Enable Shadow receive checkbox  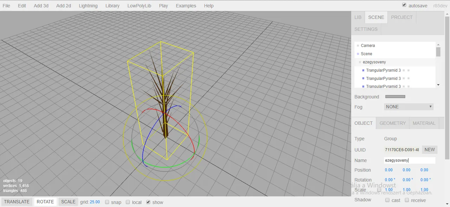pyautogui.click(x=407, y=200)
